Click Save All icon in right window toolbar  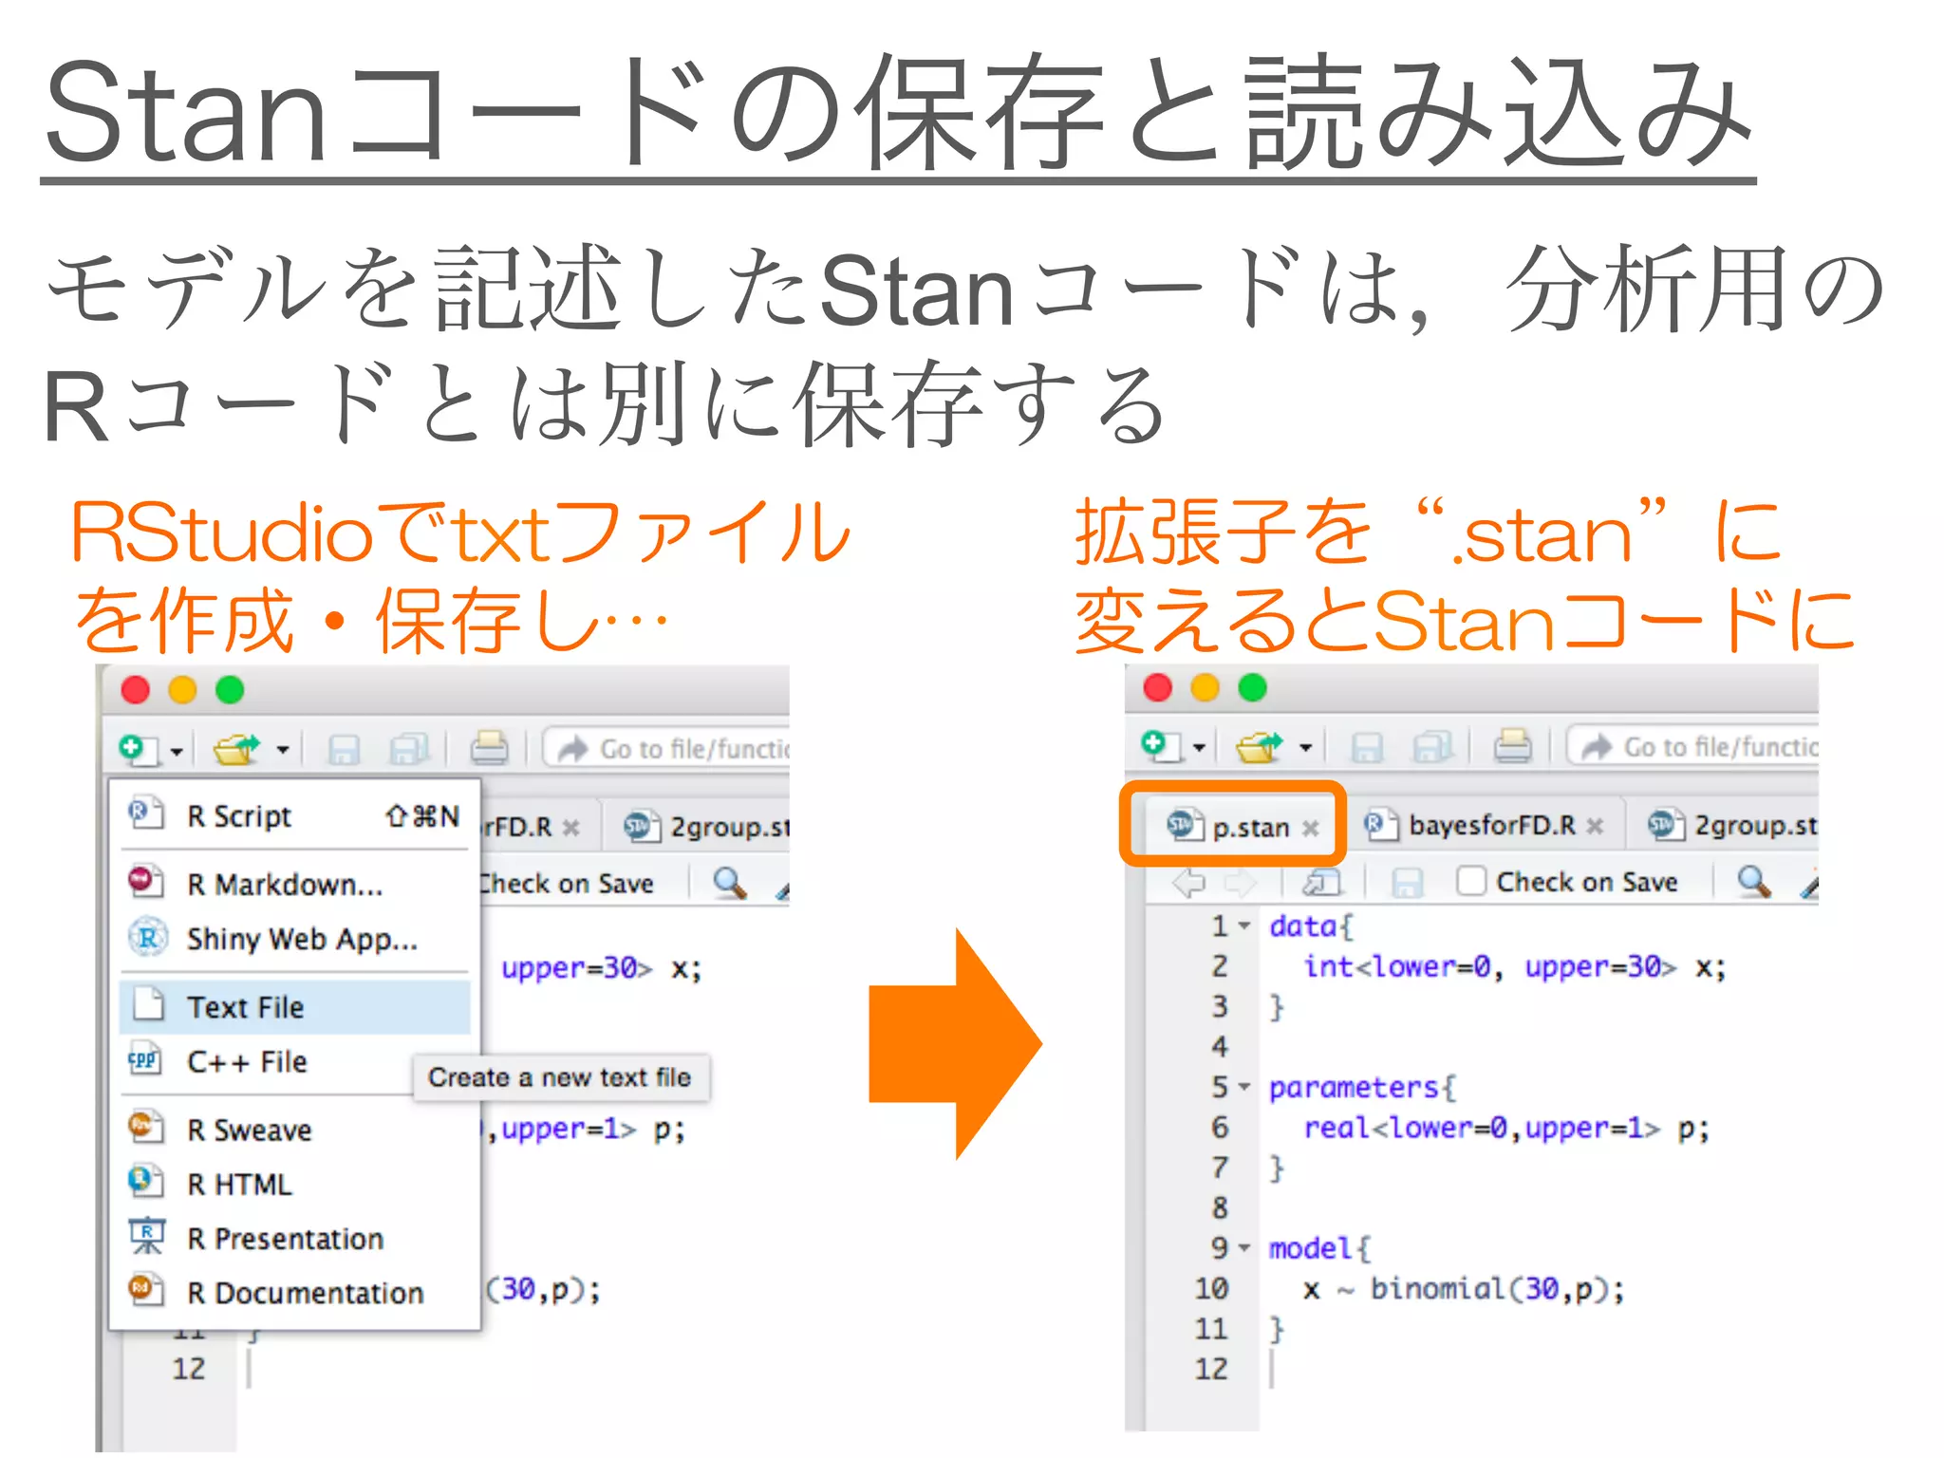click(1432, 747)
